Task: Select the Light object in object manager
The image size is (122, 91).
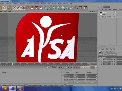Action: click(x=103, y=15)
